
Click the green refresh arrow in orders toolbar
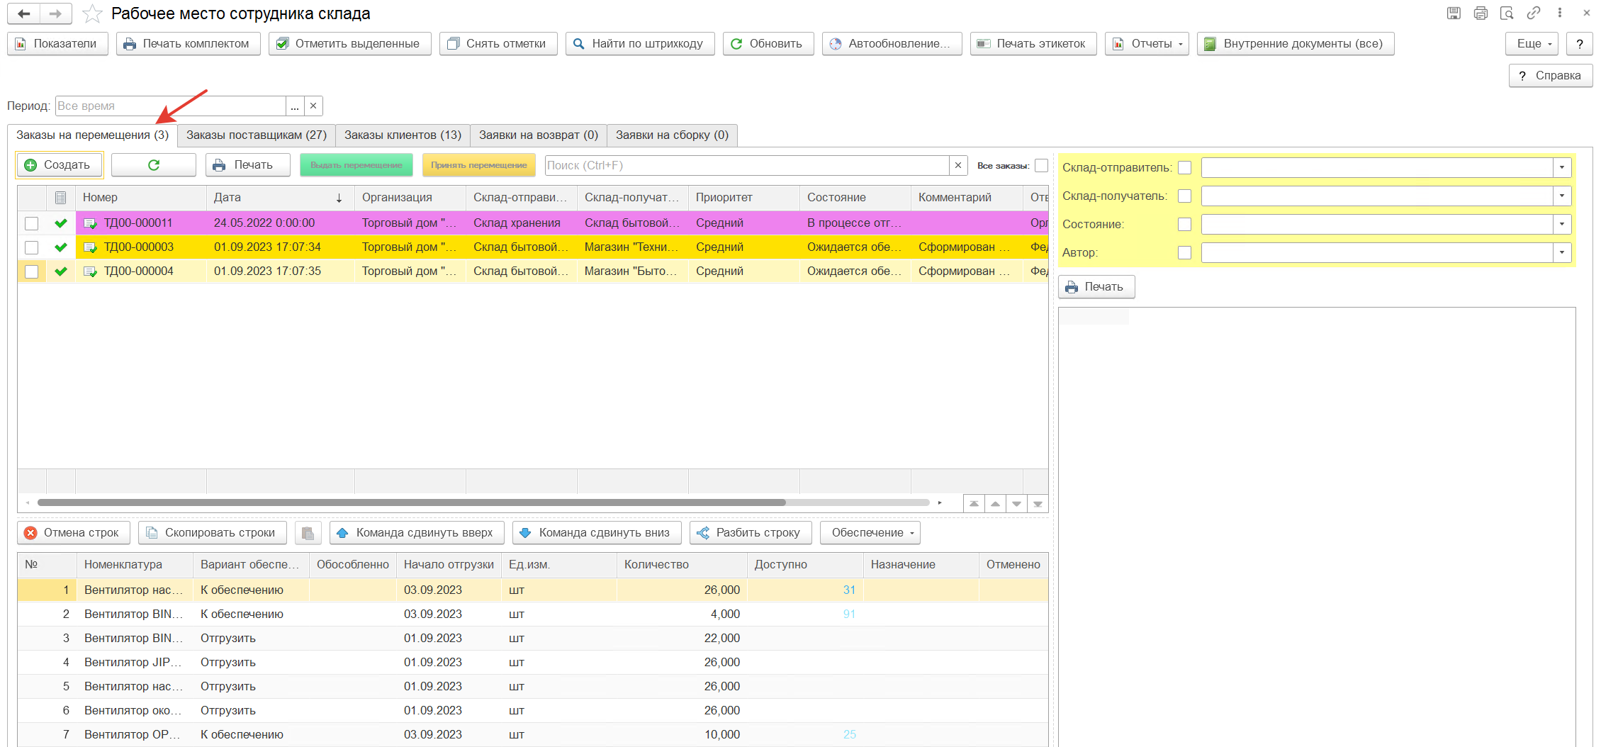154,165
